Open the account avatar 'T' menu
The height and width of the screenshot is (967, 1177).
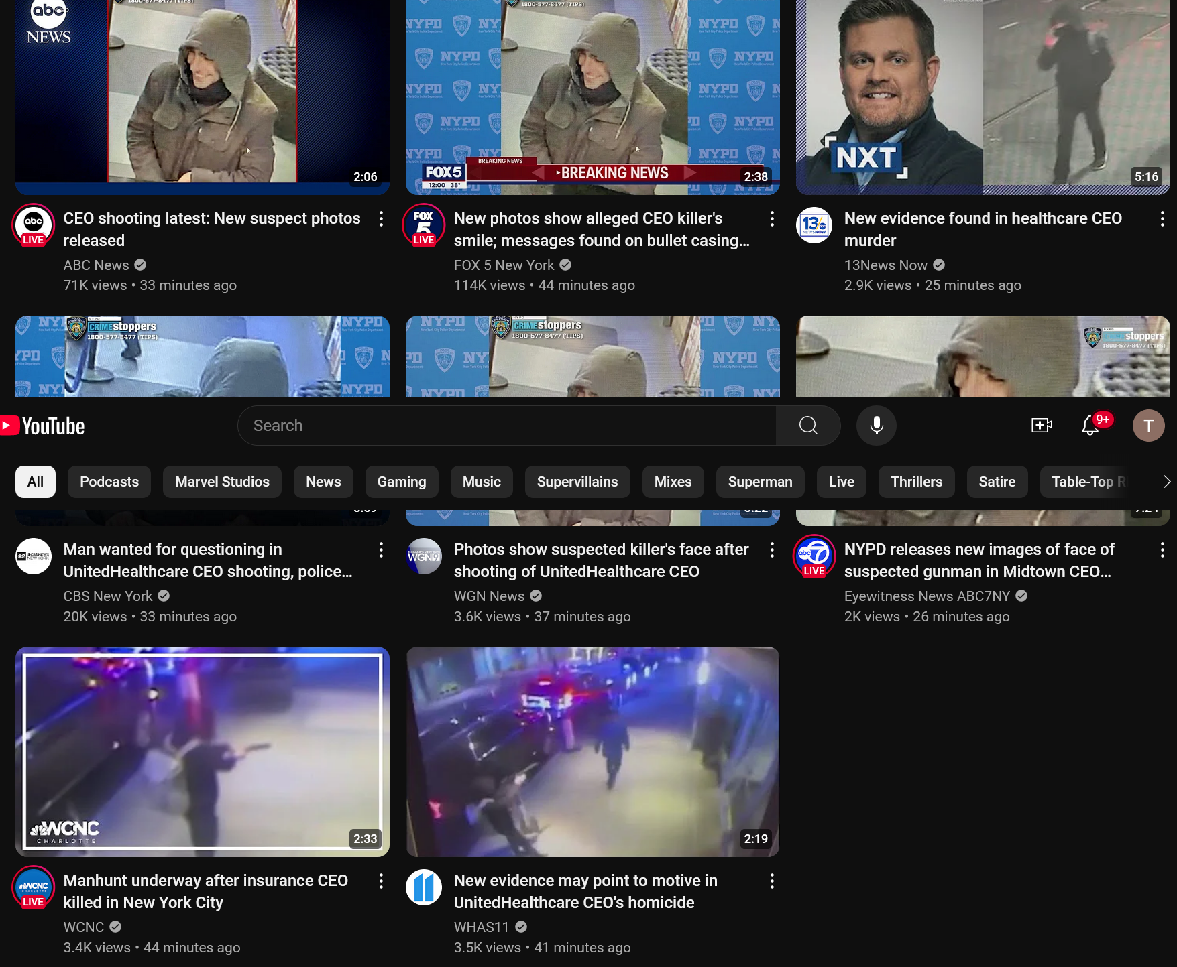(x=1148, y=426)
